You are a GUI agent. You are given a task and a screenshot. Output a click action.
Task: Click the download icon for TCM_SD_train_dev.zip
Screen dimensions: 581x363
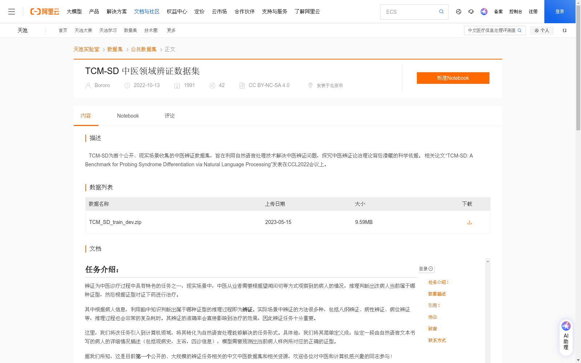470,222
